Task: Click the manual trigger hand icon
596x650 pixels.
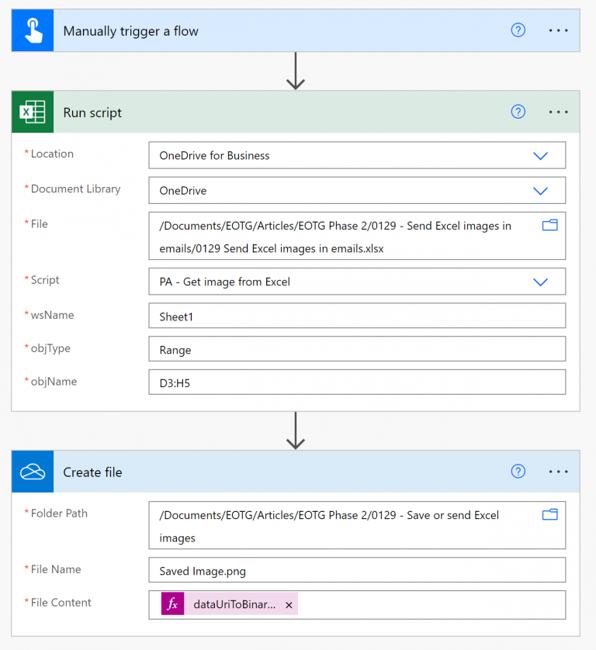Action: 33,31
